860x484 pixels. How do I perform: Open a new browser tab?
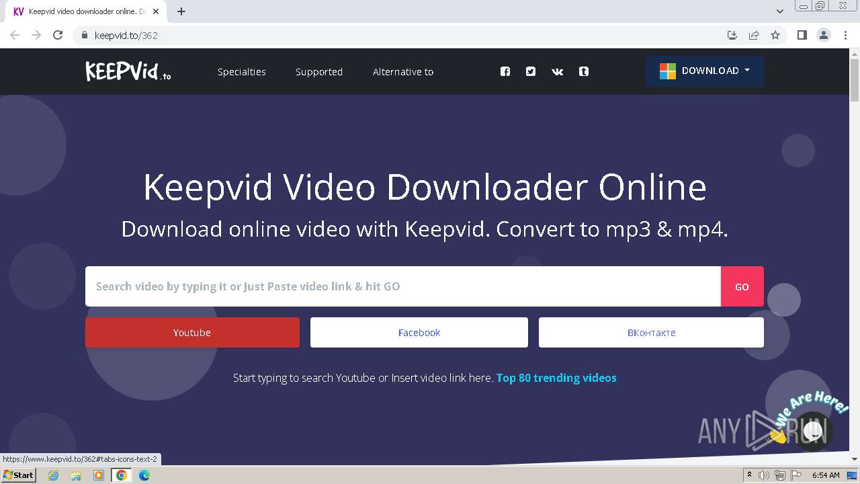pyautogui.click(x=181, y=11)
